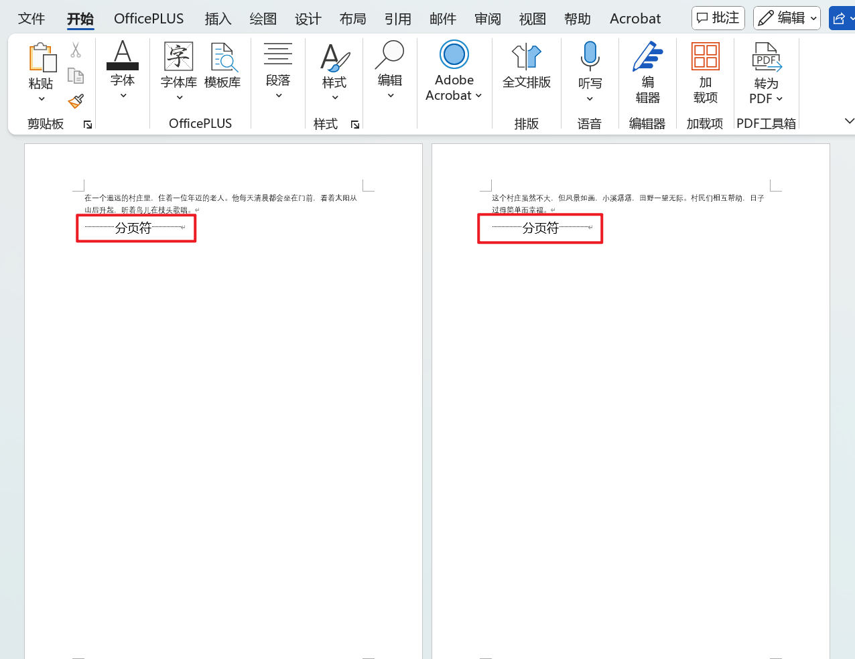Click the Cut (scissors) icon
Viewport: 855px width, 659px height.
(x=75, y=49)
